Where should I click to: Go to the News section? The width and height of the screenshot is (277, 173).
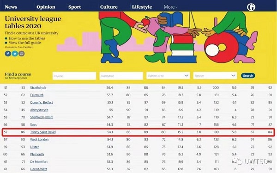point(11,7)
